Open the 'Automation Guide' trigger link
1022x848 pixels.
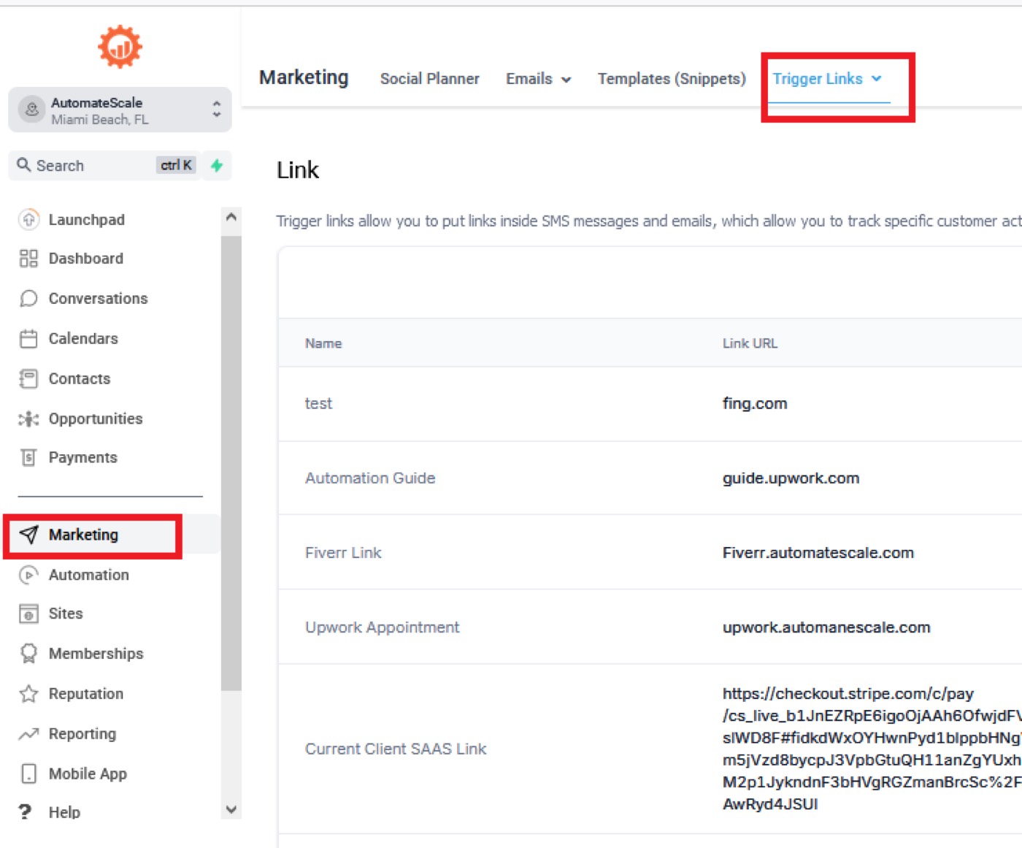(370, 478)
